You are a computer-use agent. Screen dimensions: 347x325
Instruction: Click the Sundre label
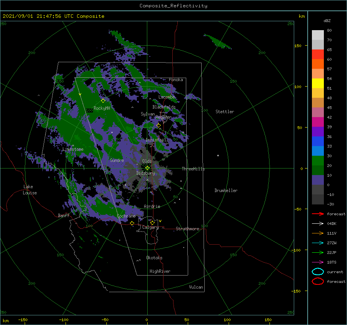pyautogui.click(x=117, y=160)
